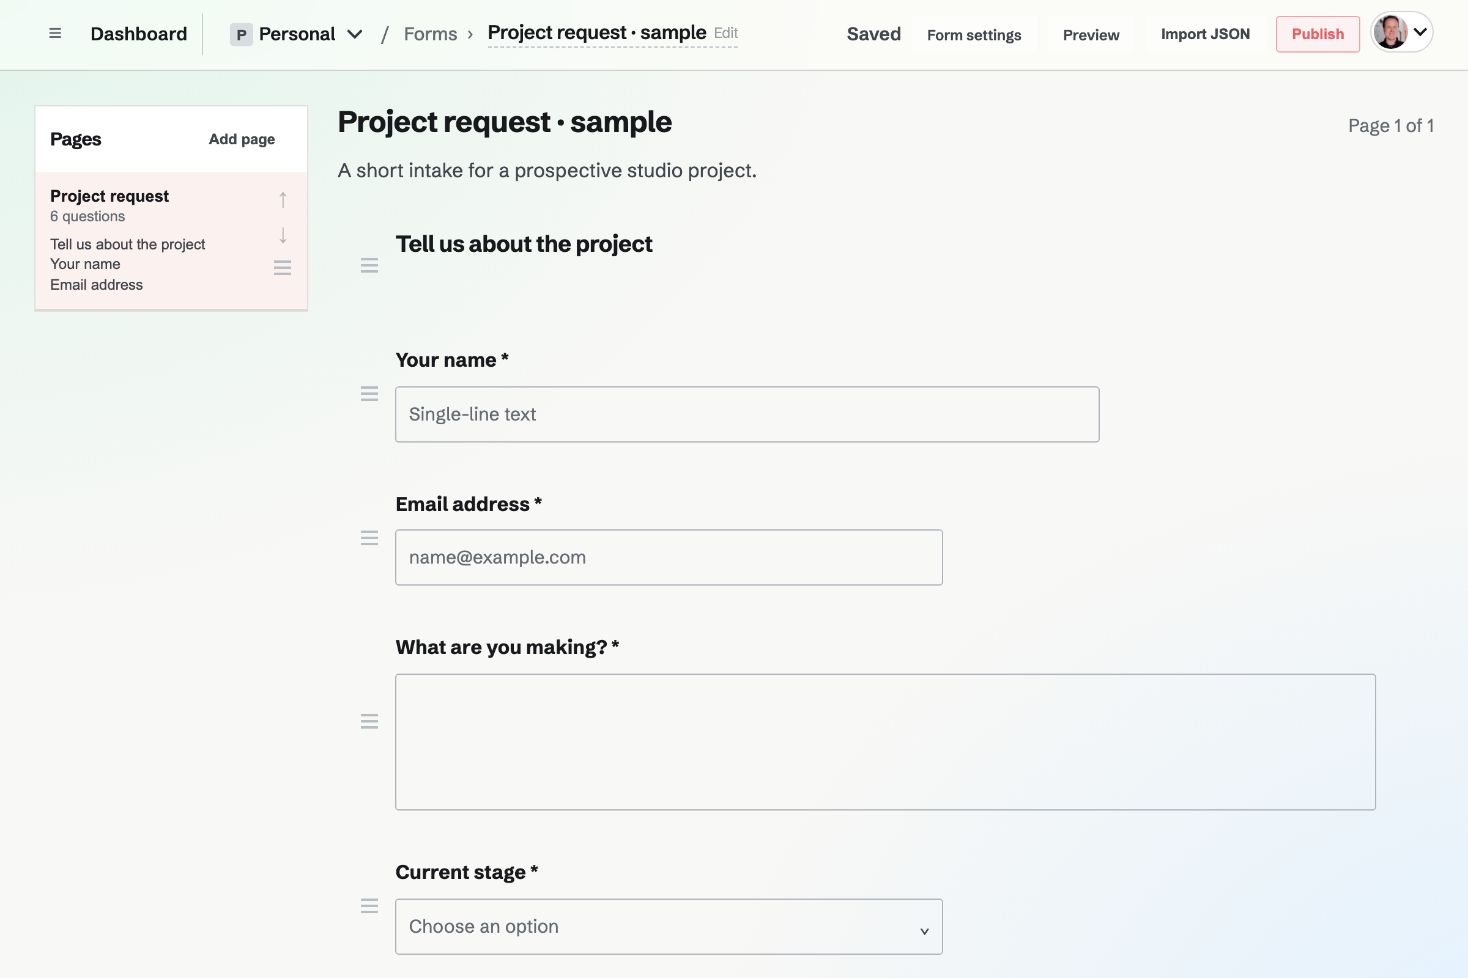This screenshot has height=978, width=1468.
Task: Click the P workspace badge icon
Action: click(x=241, y=34)
